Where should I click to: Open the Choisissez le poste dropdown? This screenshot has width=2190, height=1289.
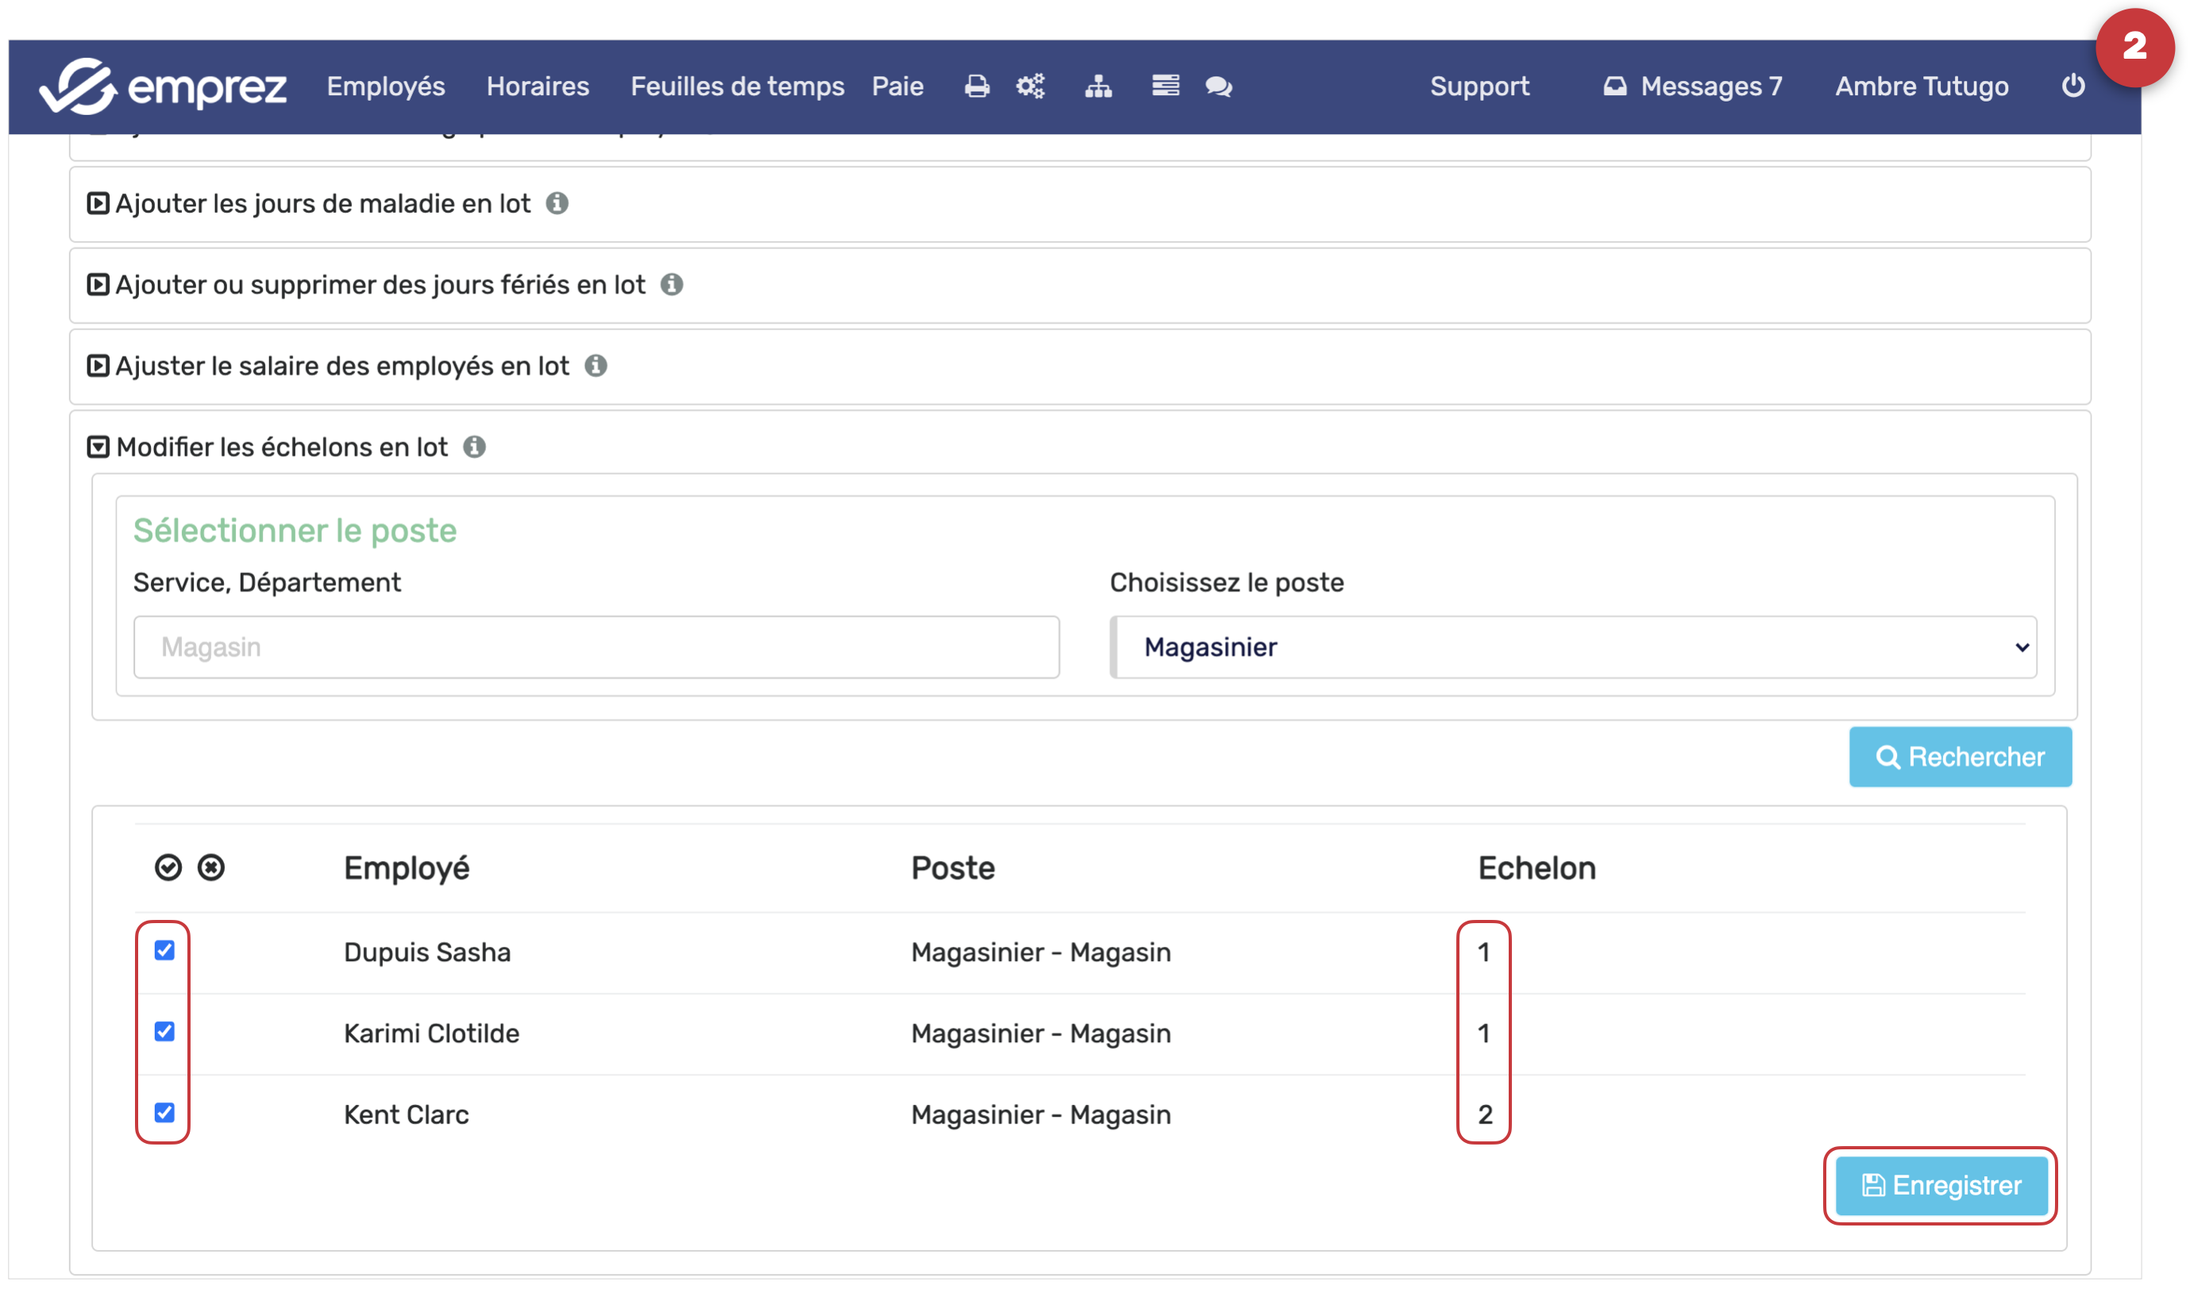(x=1573, y=647)
